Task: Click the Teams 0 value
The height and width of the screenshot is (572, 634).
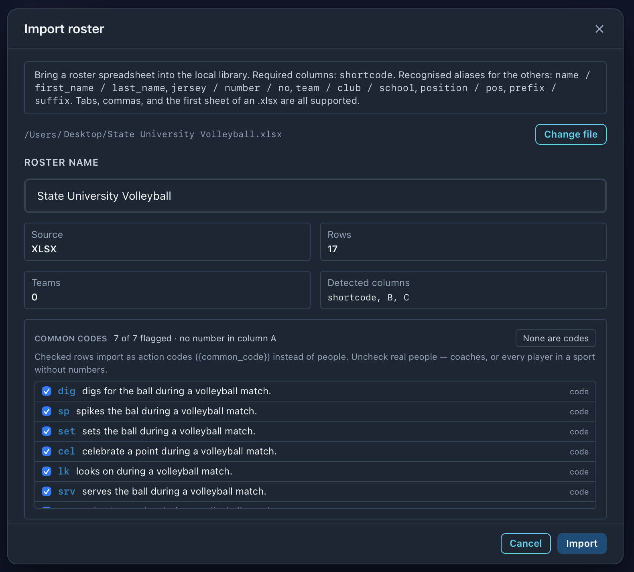Action: tap(35, 297)
